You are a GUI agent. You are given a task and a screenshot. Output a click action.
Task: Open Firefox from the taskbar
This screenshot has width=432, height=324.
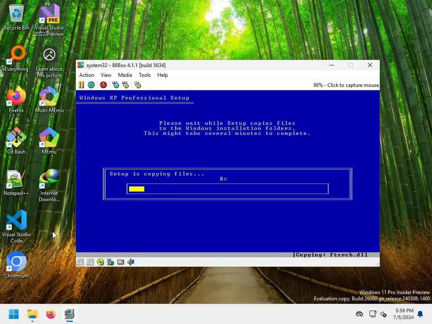coord(51,314)
